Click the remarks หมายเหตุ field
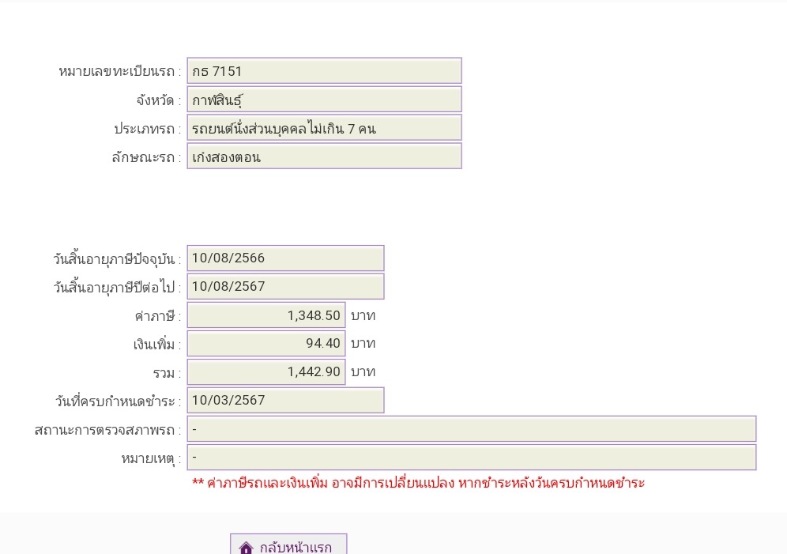 click(471, 457)
